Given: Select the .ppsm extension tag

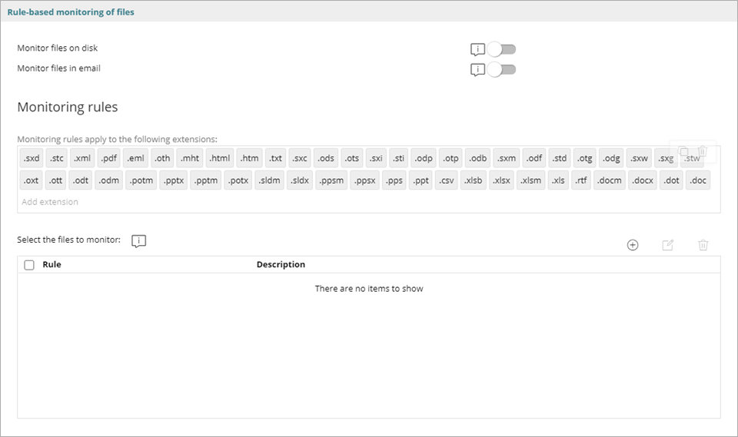Looking at the screenshot, I should pos(331,180).
